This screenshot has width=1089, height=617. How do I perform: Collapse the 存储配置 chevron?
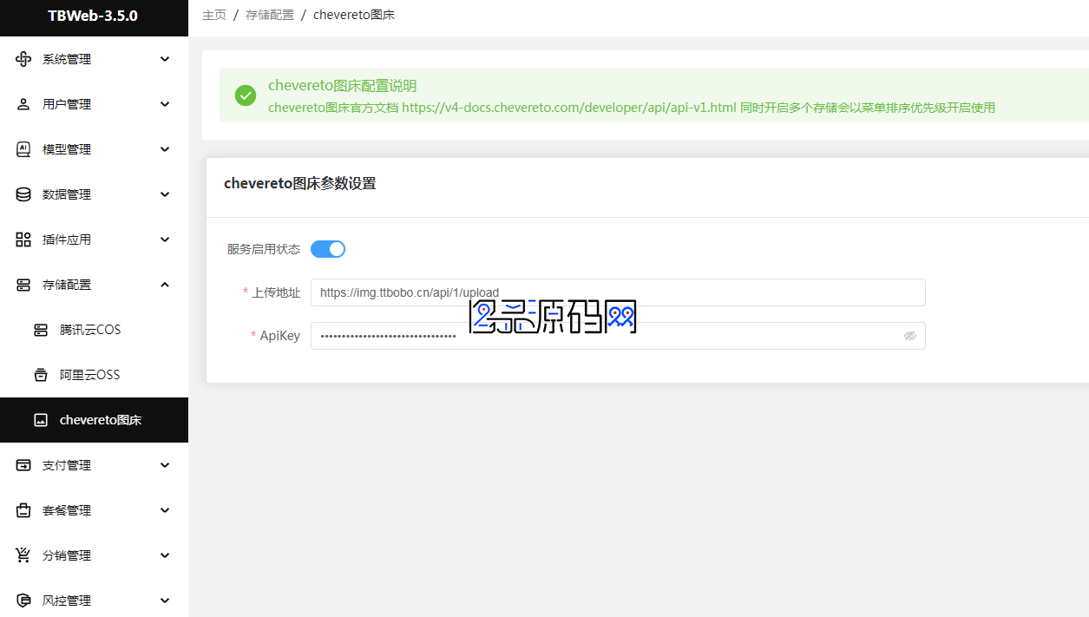pos(165,285)
